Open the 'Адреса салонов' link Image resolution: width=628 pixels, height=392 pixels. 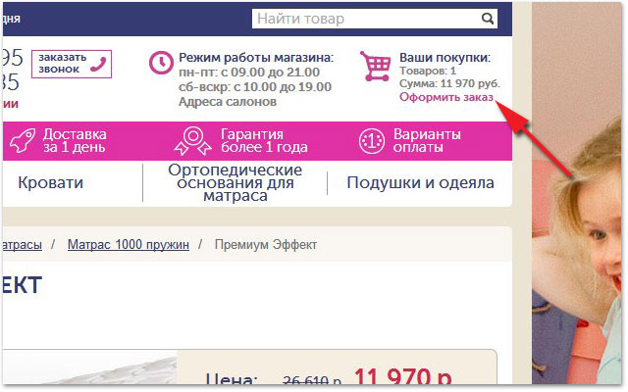pos(228,102)
